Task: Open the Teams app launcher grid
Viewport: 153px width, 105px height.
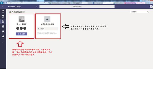Action: tap(3, 6)
